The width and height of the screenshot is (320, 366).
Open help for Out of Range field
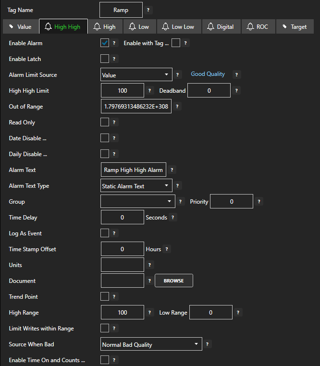point(178,107)
